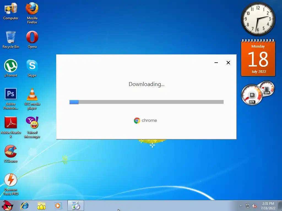
Task: Click the analog clock gadget
Action: click(258, 19)
